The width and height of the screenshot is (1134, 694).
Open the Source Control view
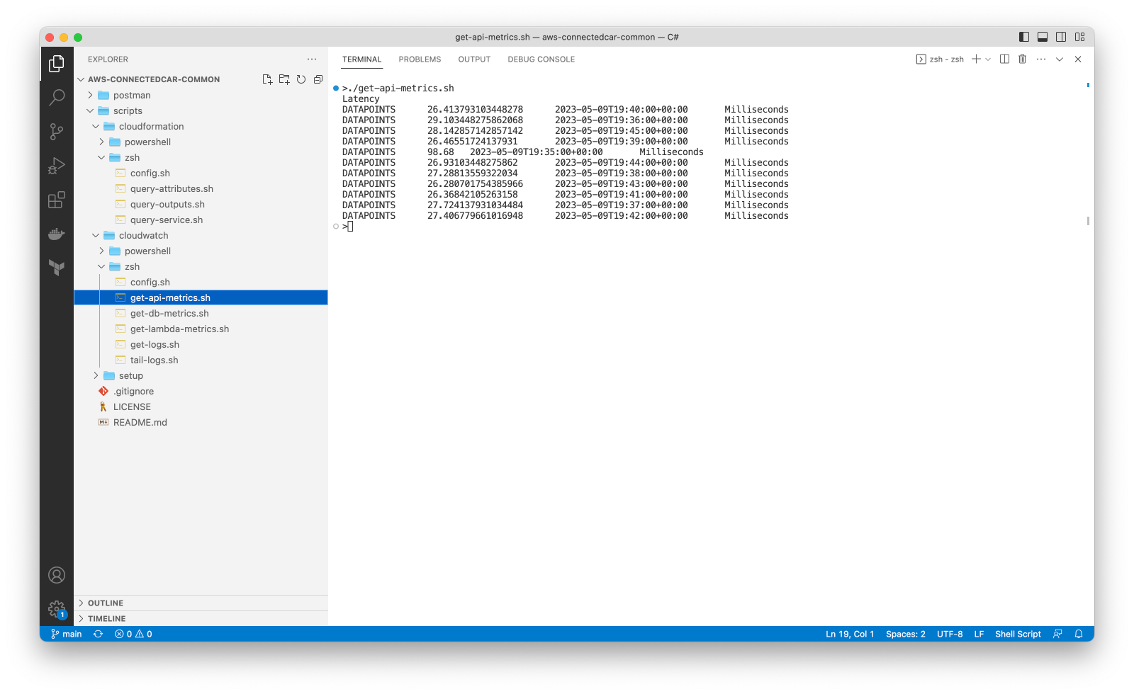click(57, 131)
